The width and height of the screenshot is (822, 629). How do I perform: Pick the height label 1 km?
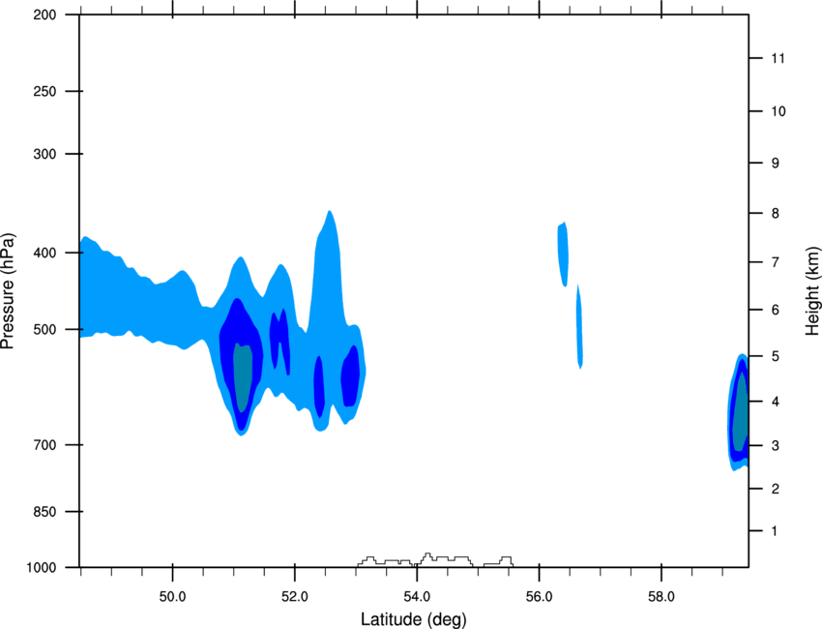(x=776, y=531)
